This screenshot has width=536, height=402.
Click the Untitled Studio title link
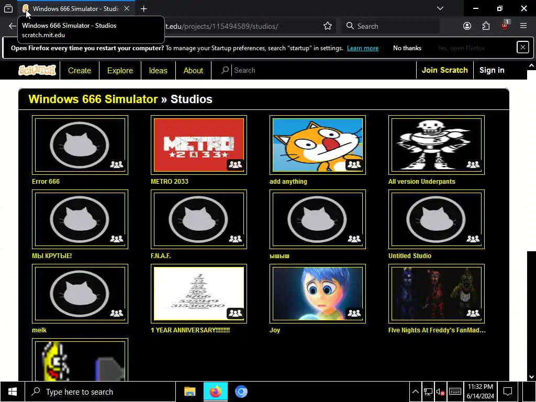[x=409, y=255]
